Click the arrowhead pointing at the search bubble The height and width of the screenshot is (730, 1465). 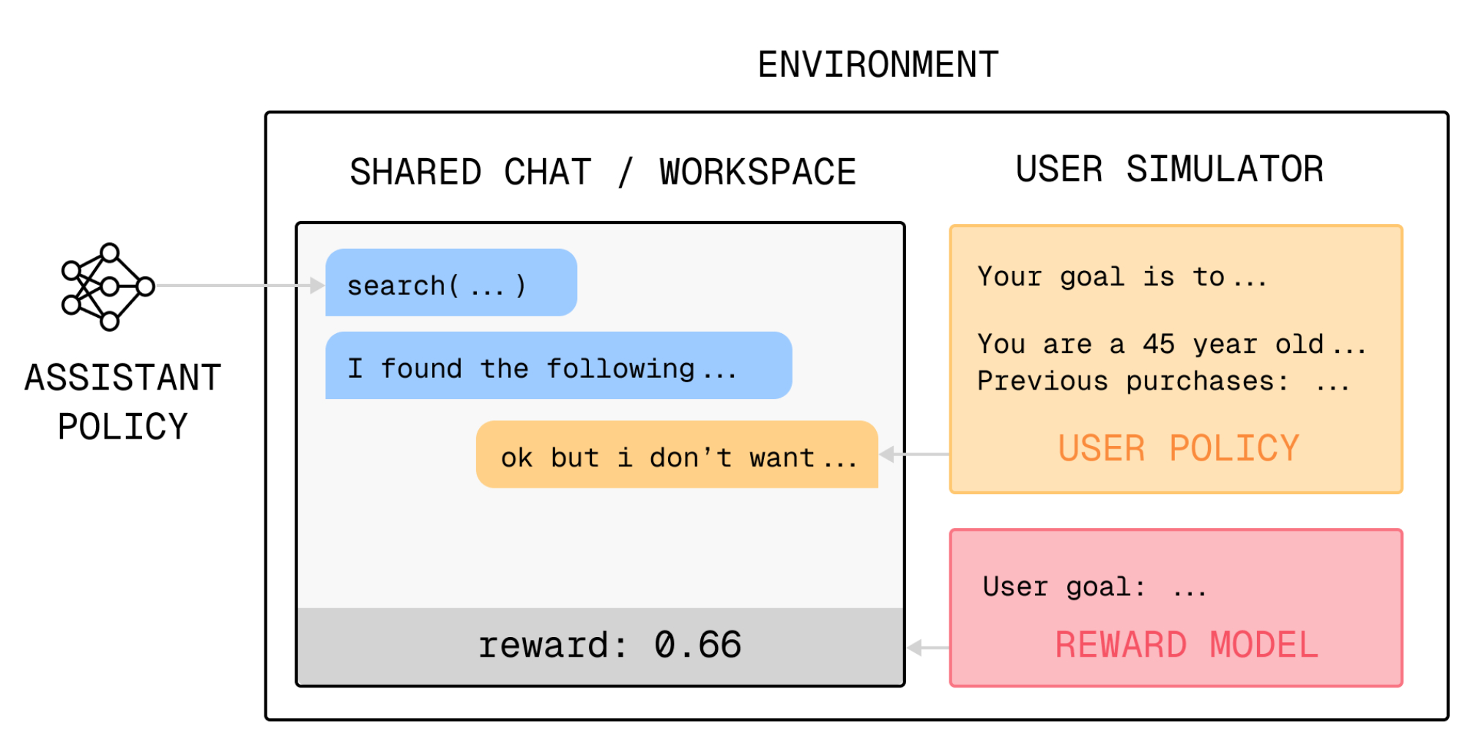[x=317, y=286]
